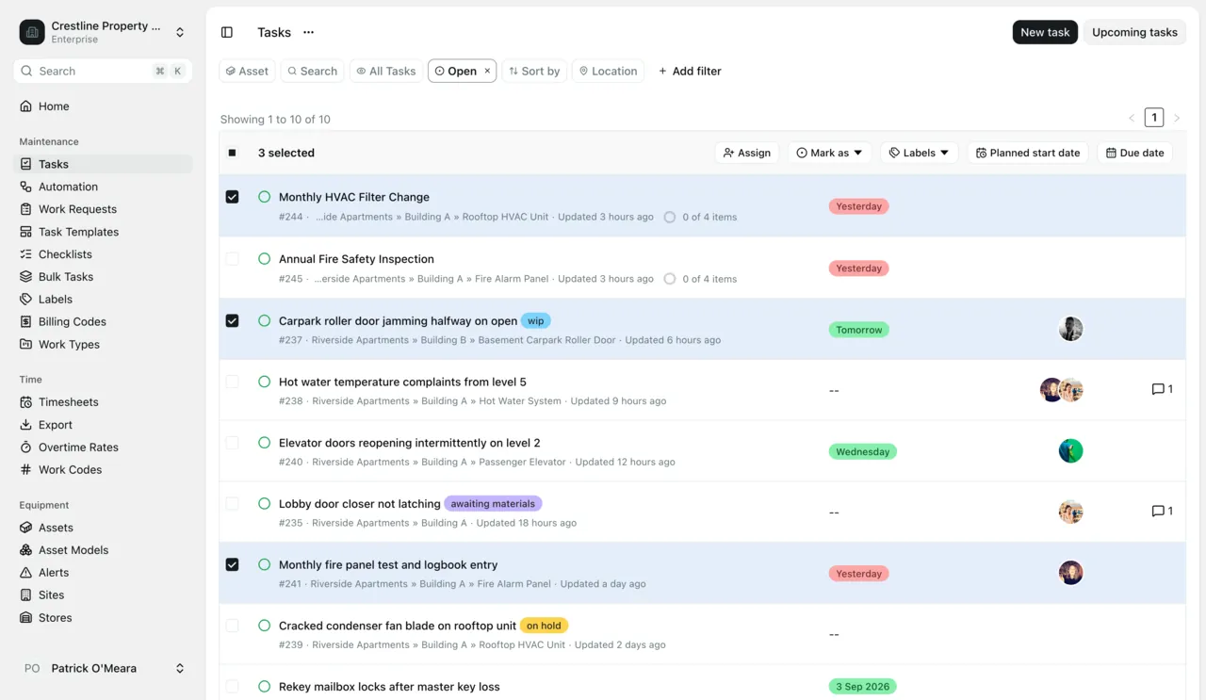Viewport: 1206px width, 700px height.
Task: Set Planned start date for selection
Action: [x=1028, y=153]
